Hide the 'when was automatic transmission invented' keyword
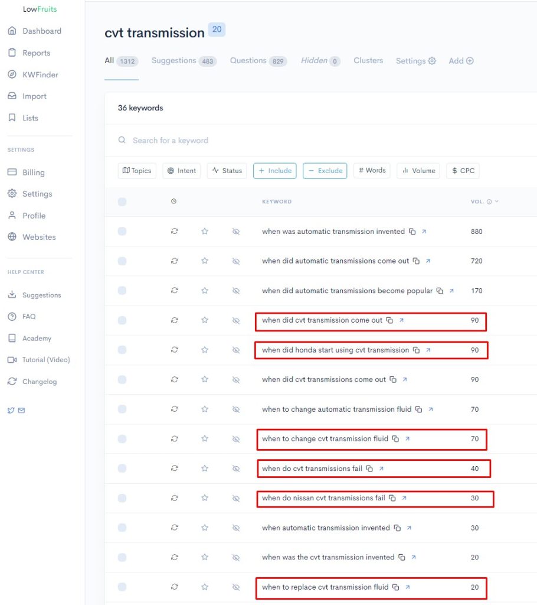Viewport: 537px width, 605px height. (236, 232)
